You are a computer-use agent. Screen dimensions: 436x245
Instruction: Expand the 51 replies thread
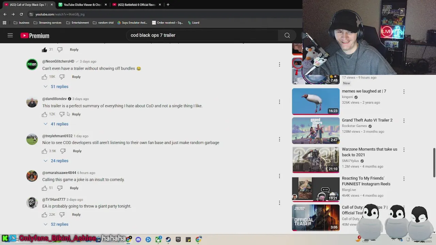click(x=56, y=86)
